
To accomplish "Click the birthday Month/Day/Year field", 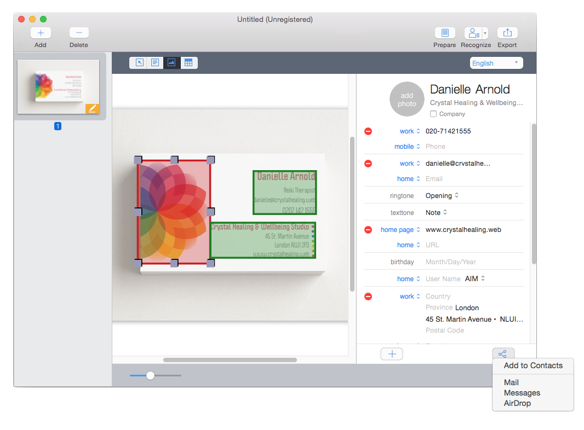I will 474,262.
